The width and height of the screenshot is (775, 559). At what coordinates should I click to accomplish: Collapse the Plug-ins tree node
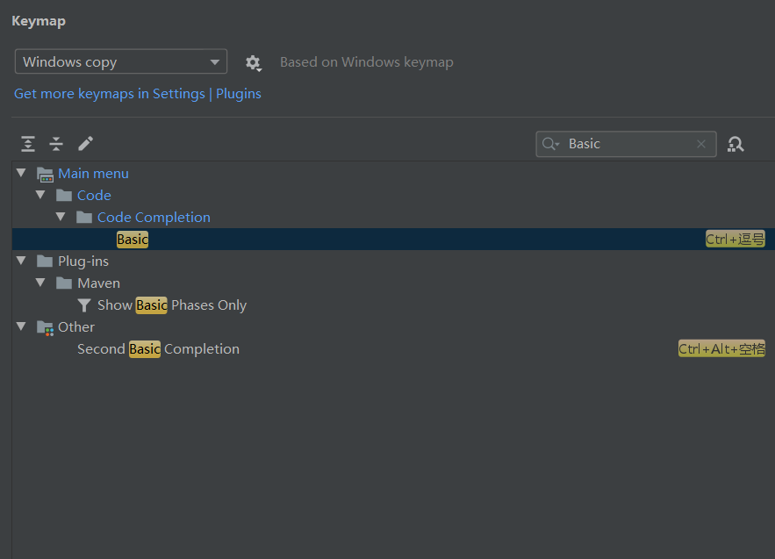21,262
